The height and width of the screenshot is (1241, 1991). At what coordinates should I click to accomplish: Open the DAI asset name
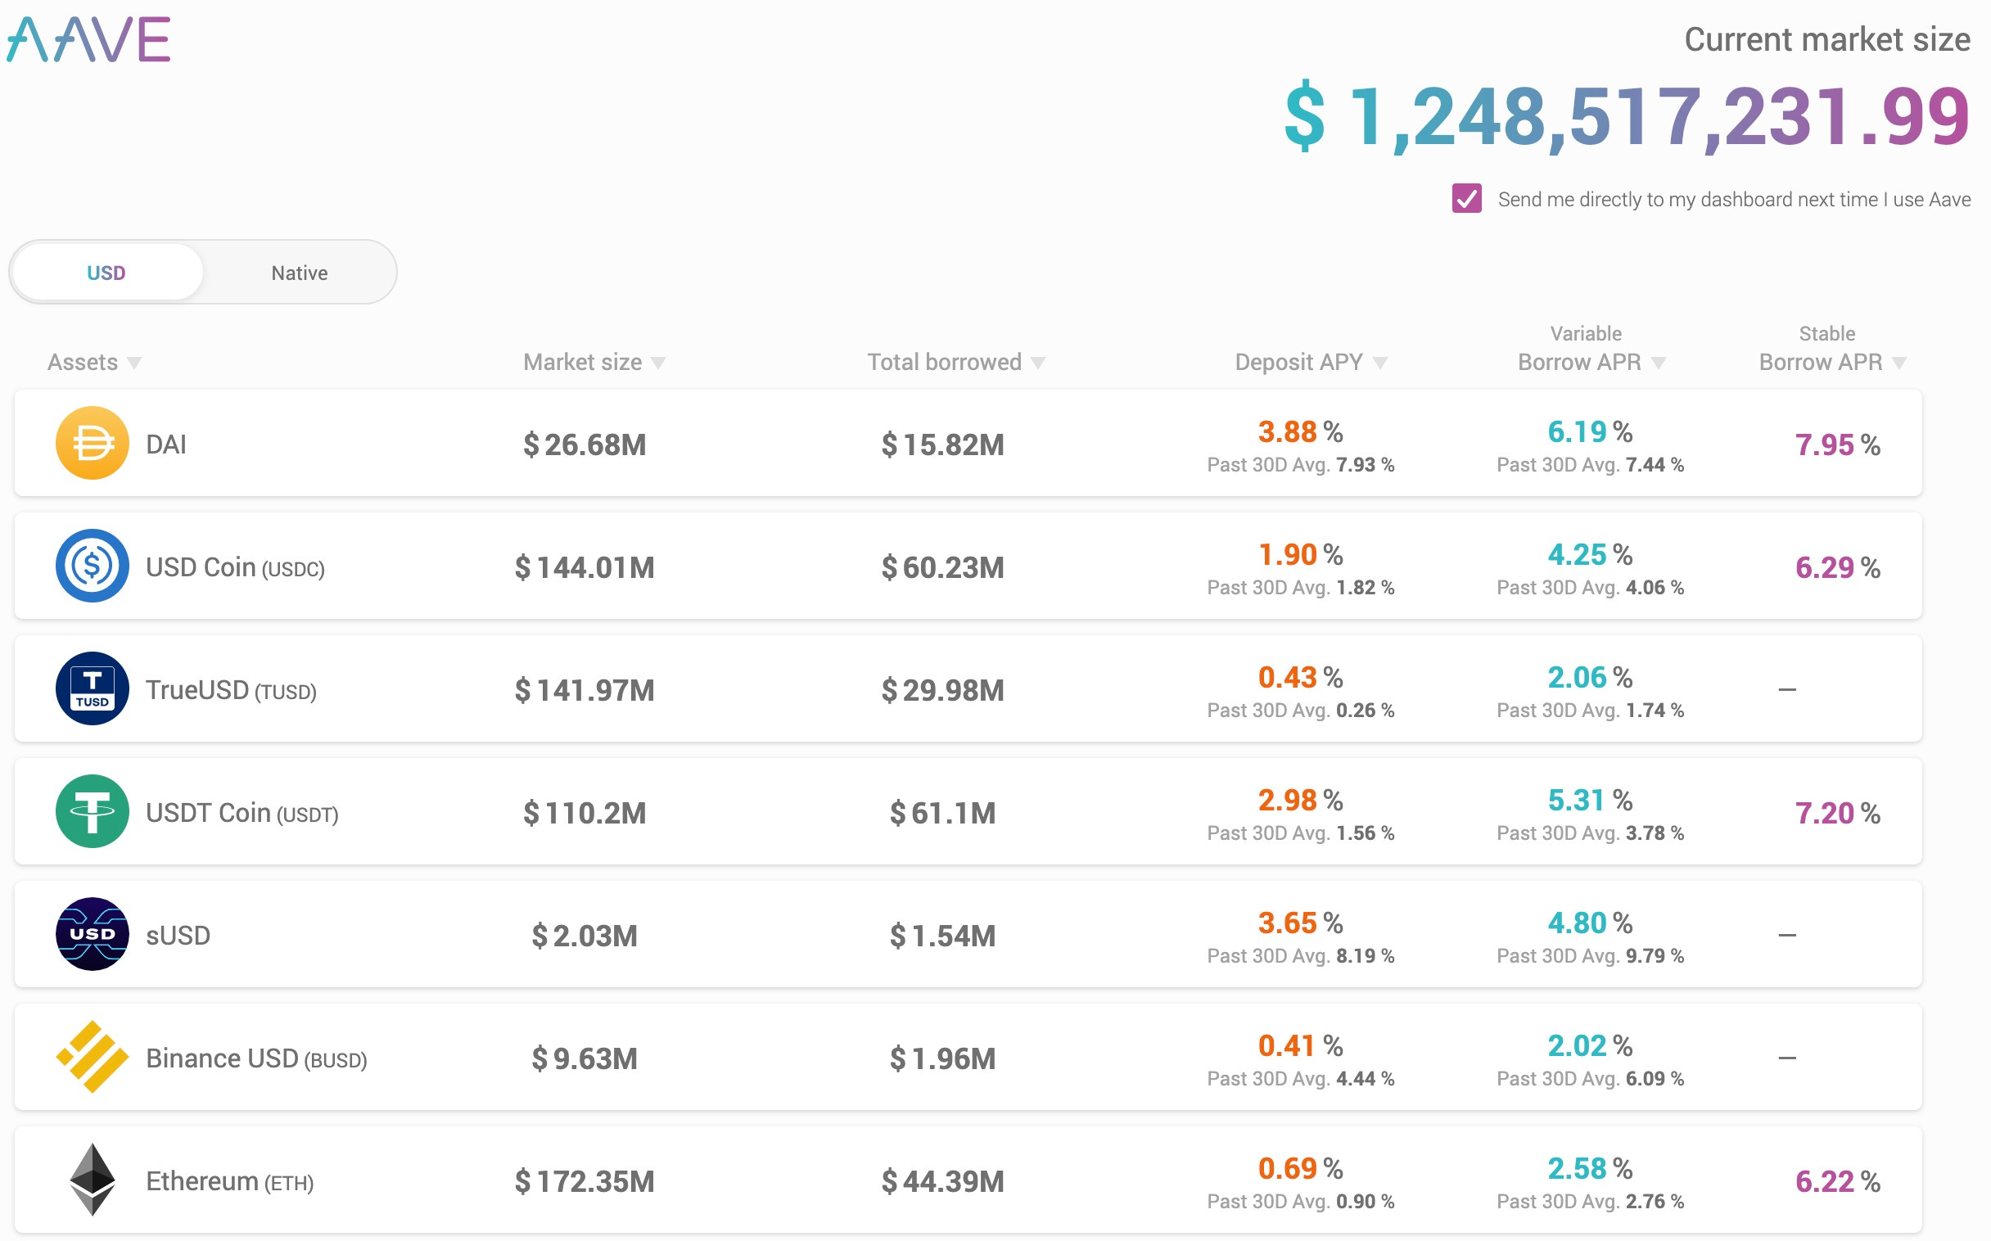pos(165,444)
